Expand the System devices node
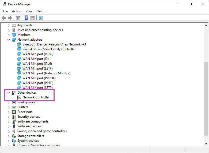 (x=9, y=141)
